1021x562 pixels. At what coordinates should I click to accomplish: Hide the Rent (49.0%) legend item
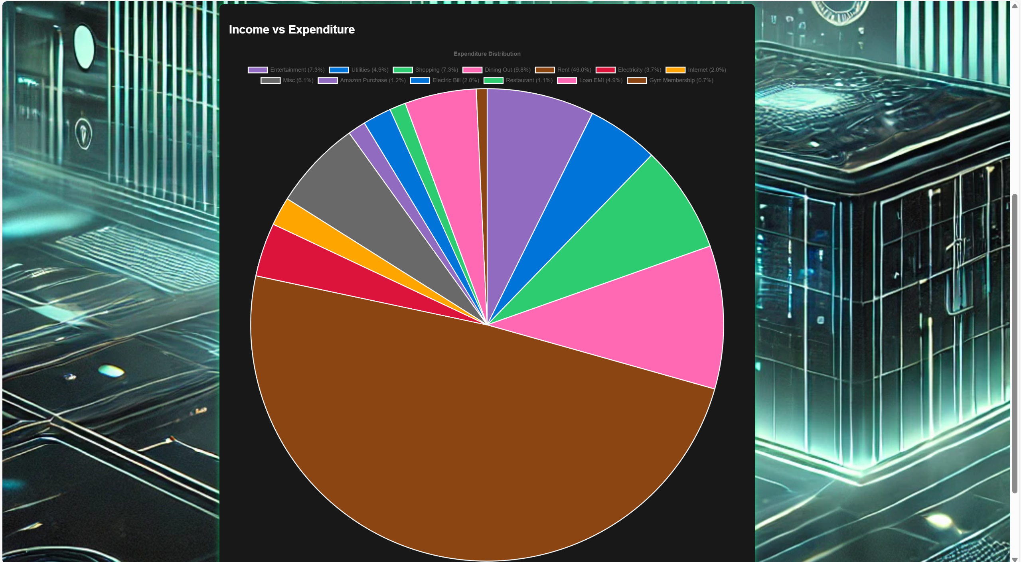(x=574, y=70)
